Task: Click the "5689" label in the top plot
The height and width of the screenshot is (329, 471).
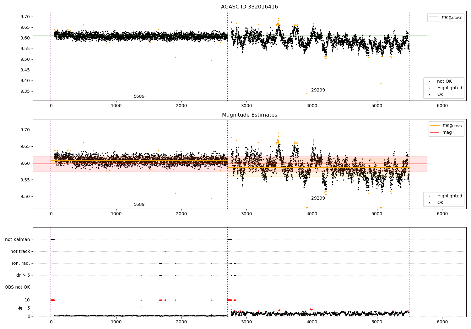Action: (139, 96)
